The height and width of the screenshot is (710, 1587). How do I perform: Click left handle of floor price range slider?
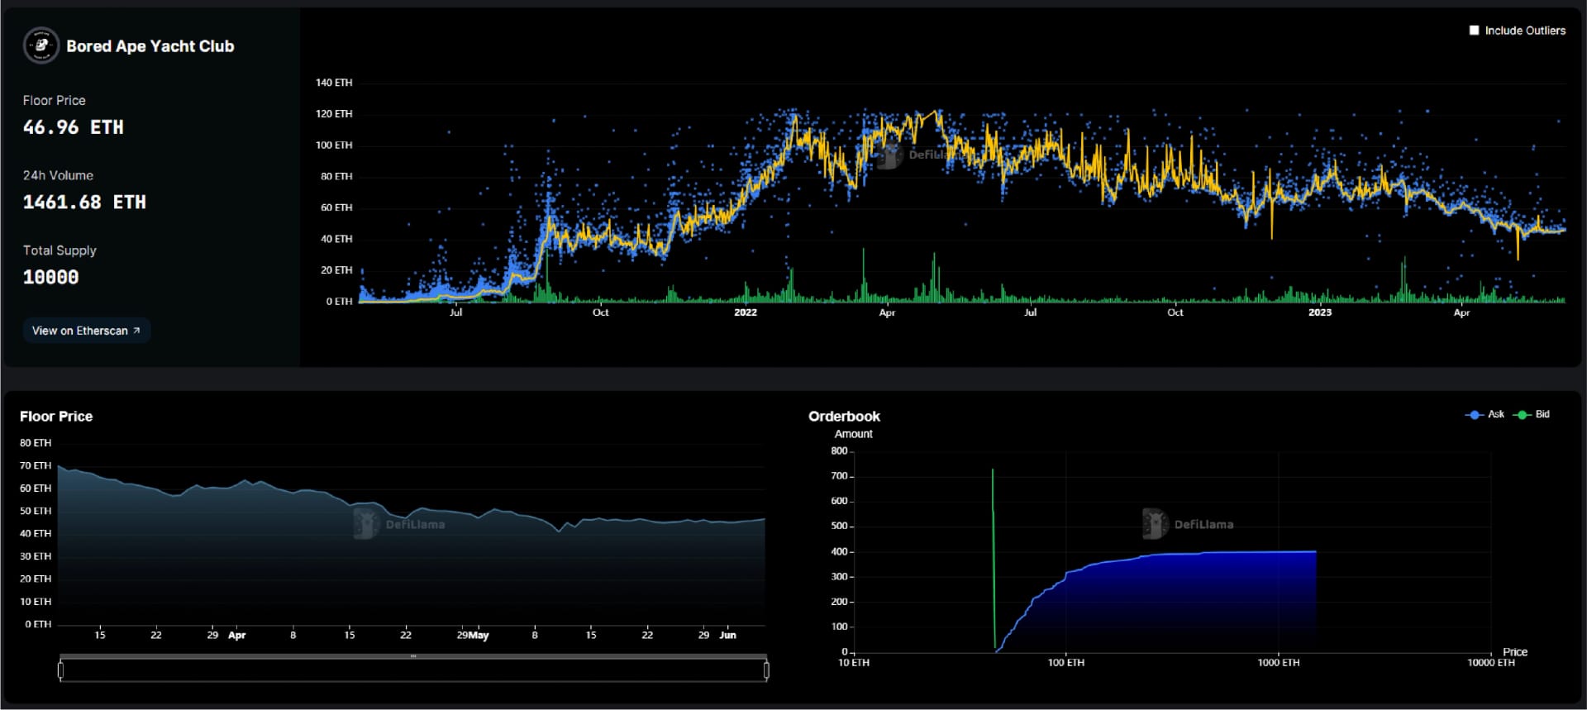click(60, 670)
